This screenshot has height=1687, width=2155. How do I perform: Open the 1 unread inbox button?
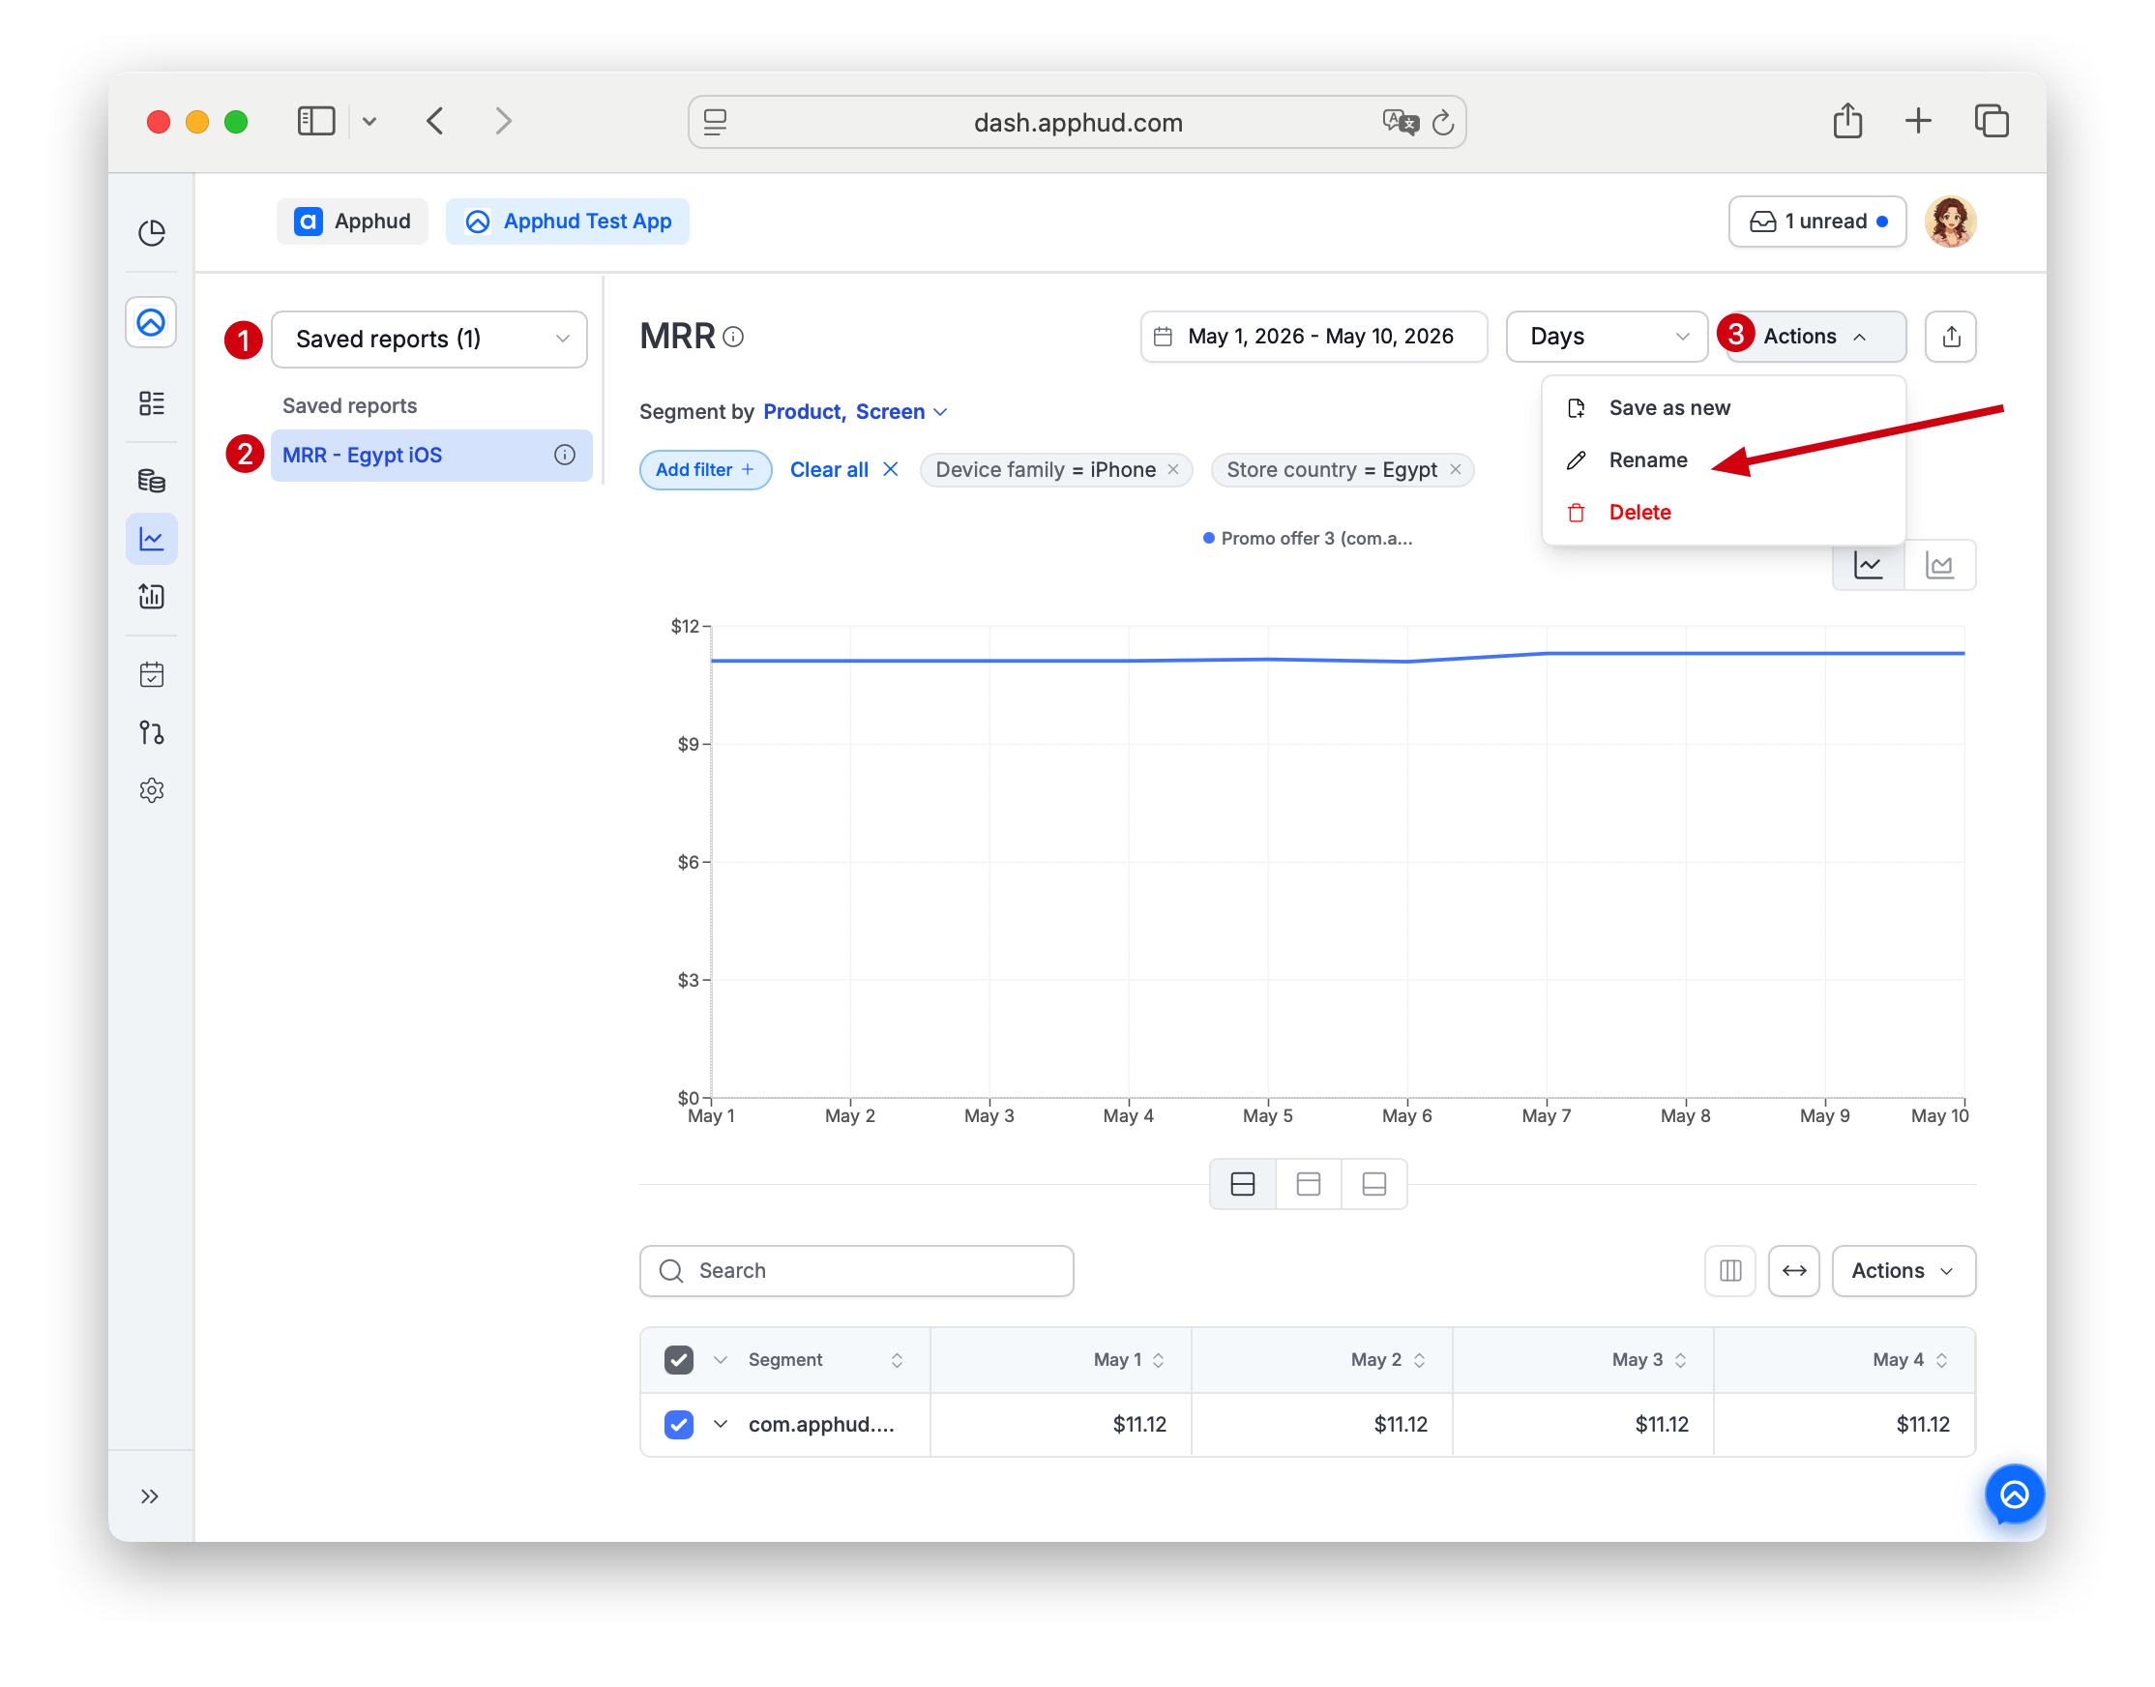(x=1817, y=222)
